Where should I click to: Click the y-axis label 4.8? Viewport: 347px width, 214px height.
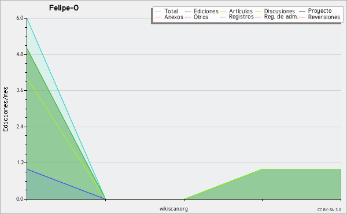pos(20,54)
